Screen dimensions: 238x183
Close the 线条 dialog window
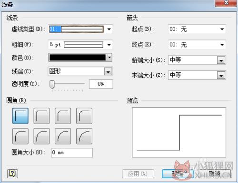[226, 3]
